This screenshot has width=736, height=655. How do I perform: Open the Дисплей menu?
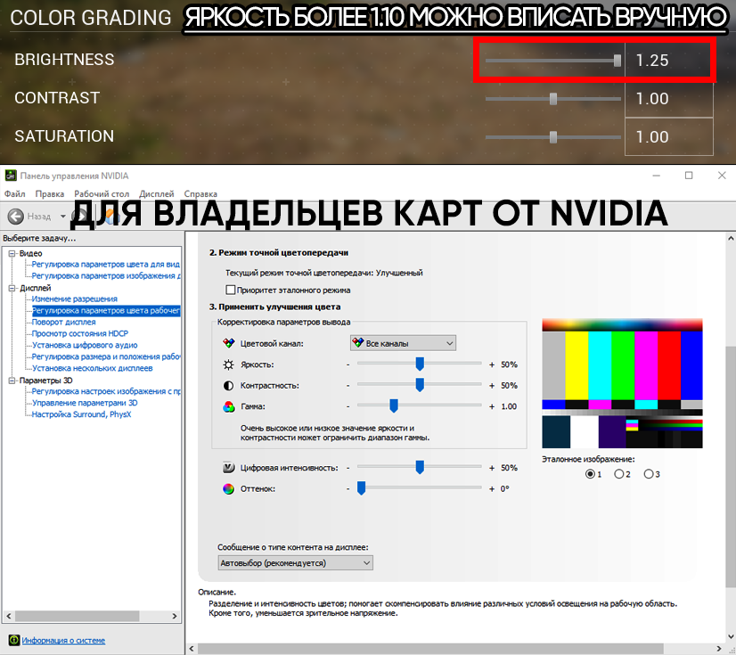156,194
